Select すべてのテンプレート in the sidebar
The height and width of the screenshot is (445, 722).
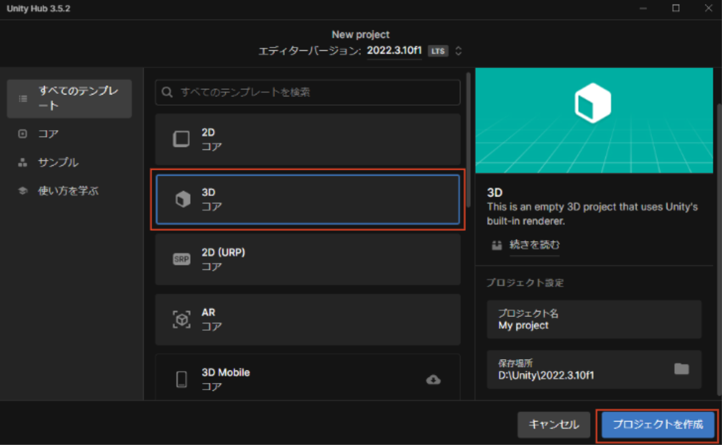point(69,98)
